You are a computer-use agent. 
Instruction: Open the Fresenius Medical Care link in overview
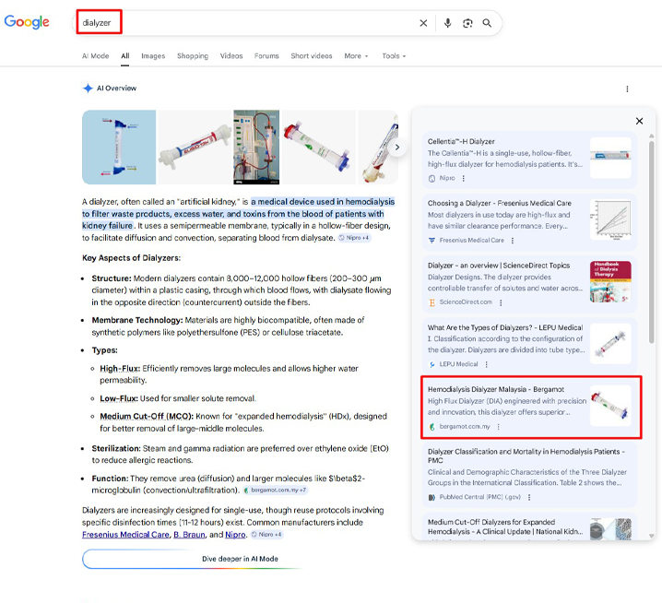[x=125, y=535]
